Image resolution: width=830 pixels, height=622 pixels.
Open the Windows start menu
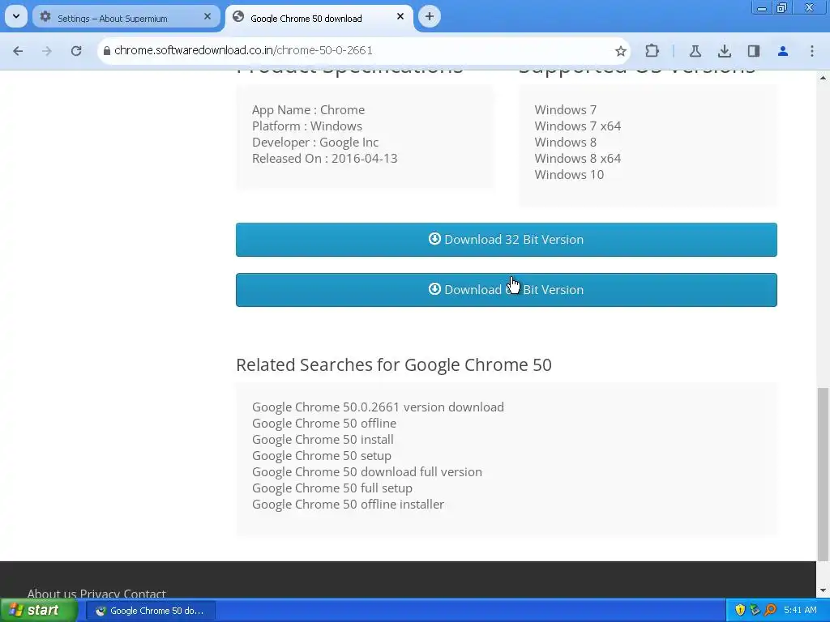pos(38,611)
